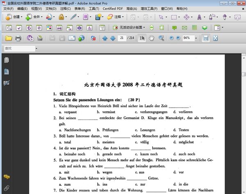Open the 文档(D) menu

(x=51, y=9)
